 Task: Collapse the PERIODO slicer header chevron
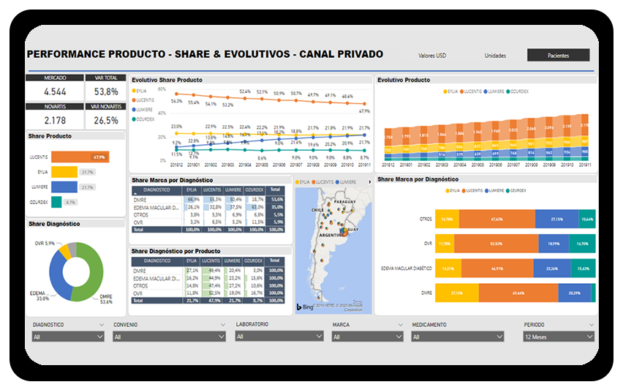591,323
